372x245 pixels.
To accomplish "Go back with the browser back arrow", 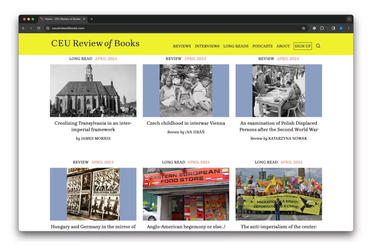I will (24, 28).
